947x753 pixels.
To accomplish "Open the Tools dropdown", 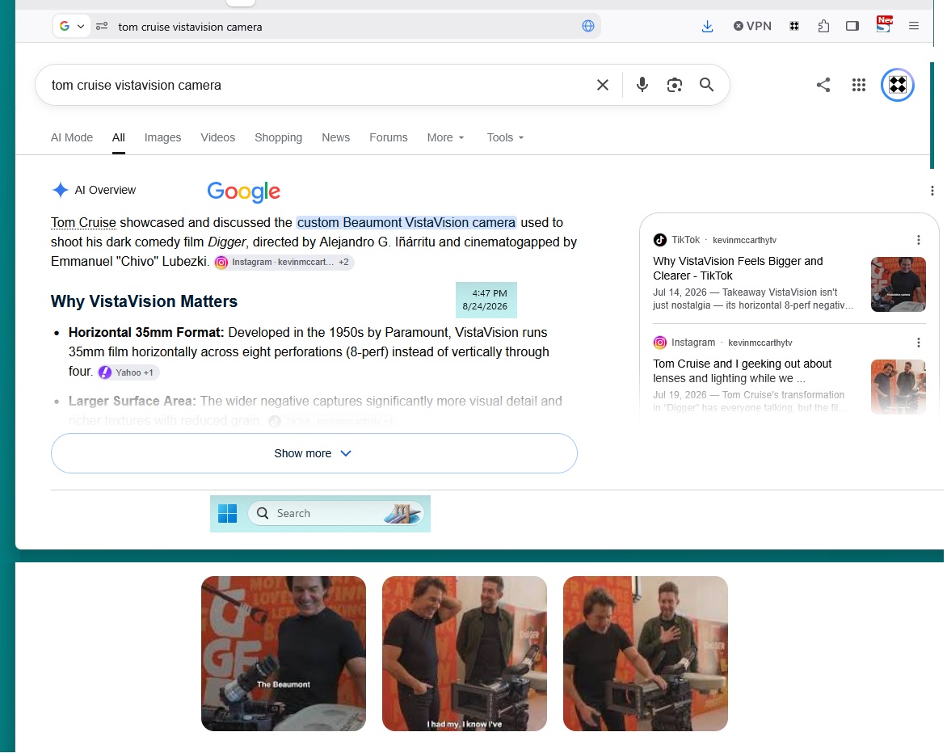I will tap(506, 137).
